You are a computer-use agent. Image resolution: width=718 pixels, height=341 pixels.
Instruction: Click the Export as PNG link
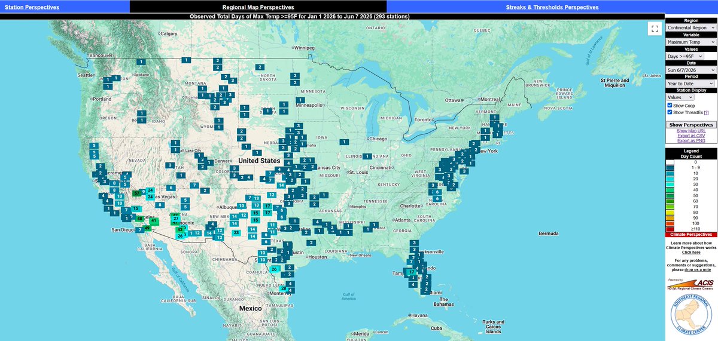(691, 140)
